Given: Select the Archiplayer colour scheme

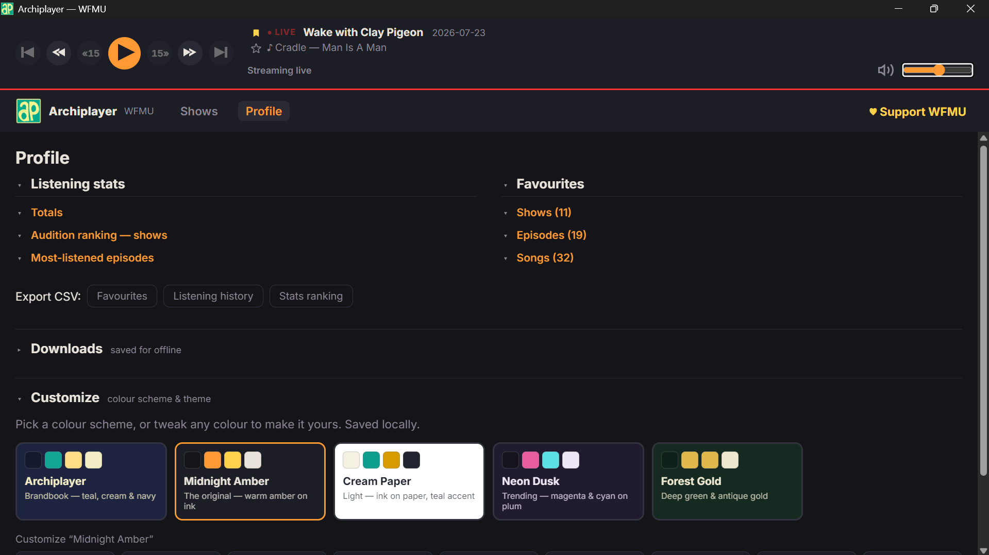Looking at the screenshot, I should (91, 481).
